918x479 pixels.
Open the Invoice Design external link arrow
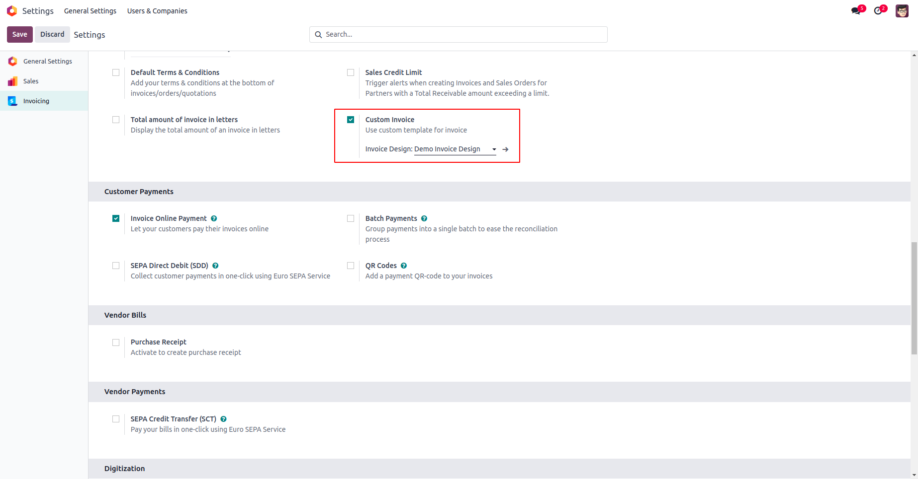(506, 149)
